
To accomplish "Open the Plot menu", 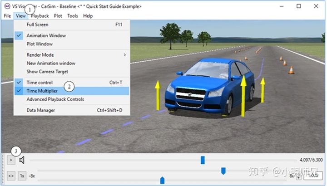I will 58,16.
